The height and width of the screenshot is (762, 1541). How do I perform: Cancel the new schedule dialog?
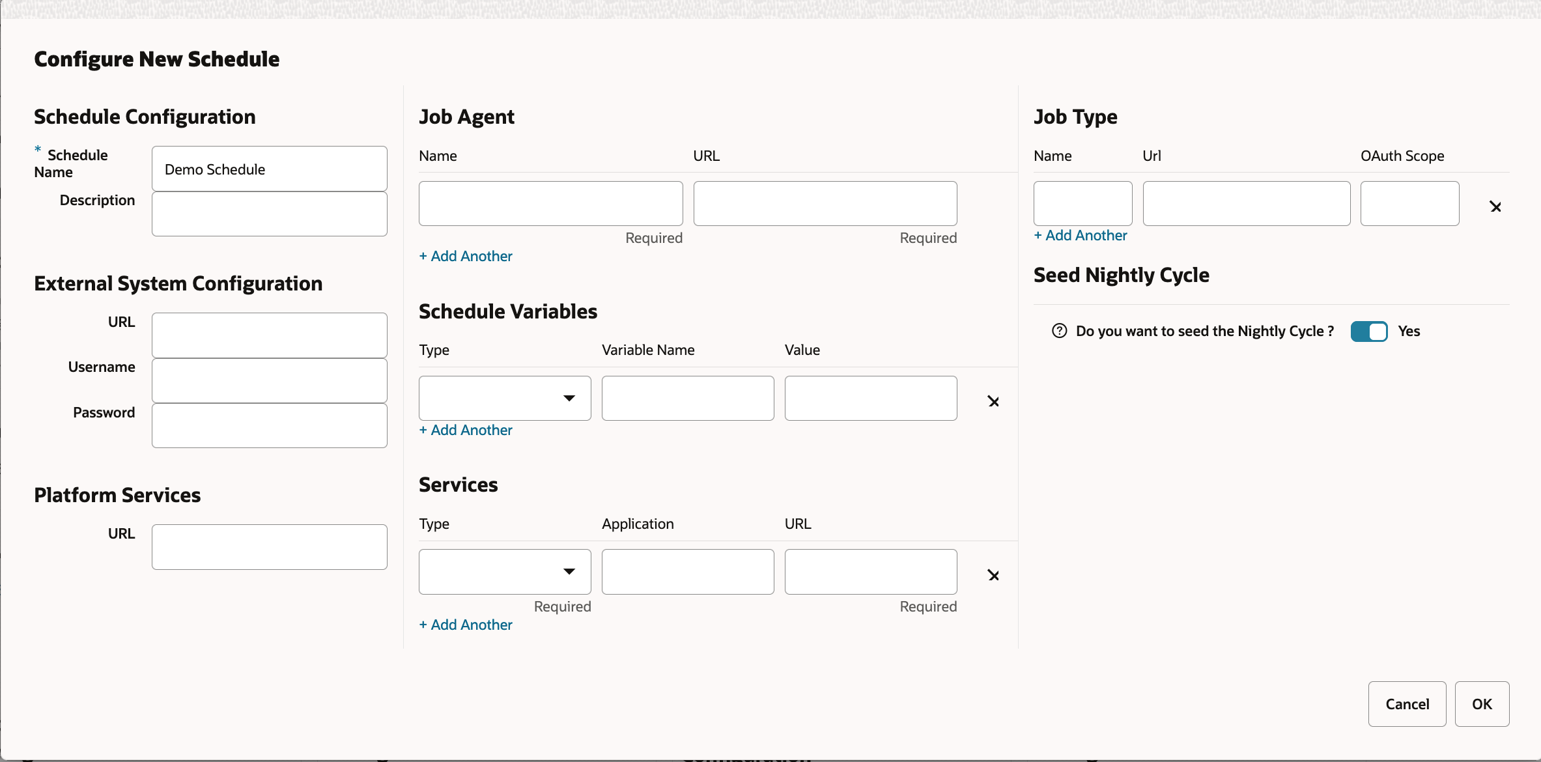1407,704
